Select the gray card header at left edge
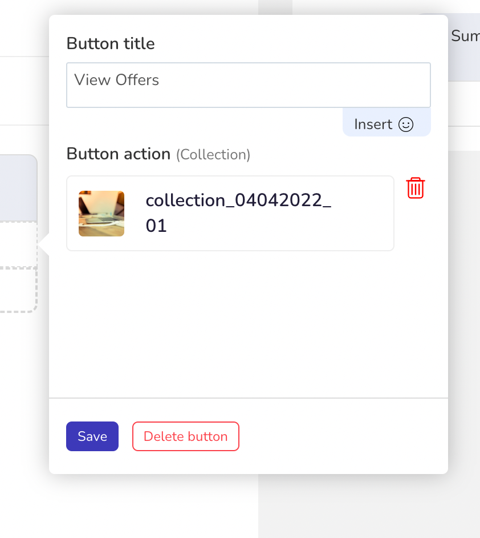This screenshot has height=538, width=480. point(18,188)
